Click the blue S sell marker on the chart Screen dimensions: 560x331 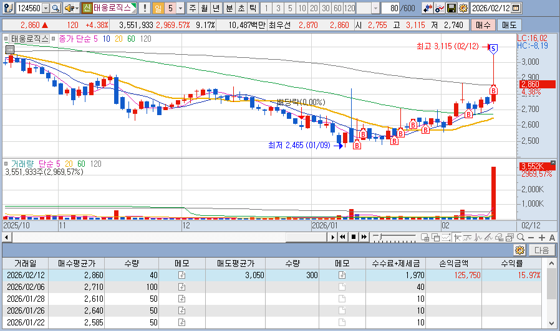pos(493,49)
